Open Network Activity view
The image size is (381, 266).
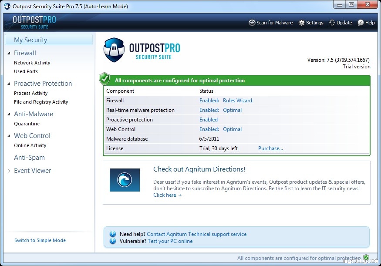tap(32, 63)
